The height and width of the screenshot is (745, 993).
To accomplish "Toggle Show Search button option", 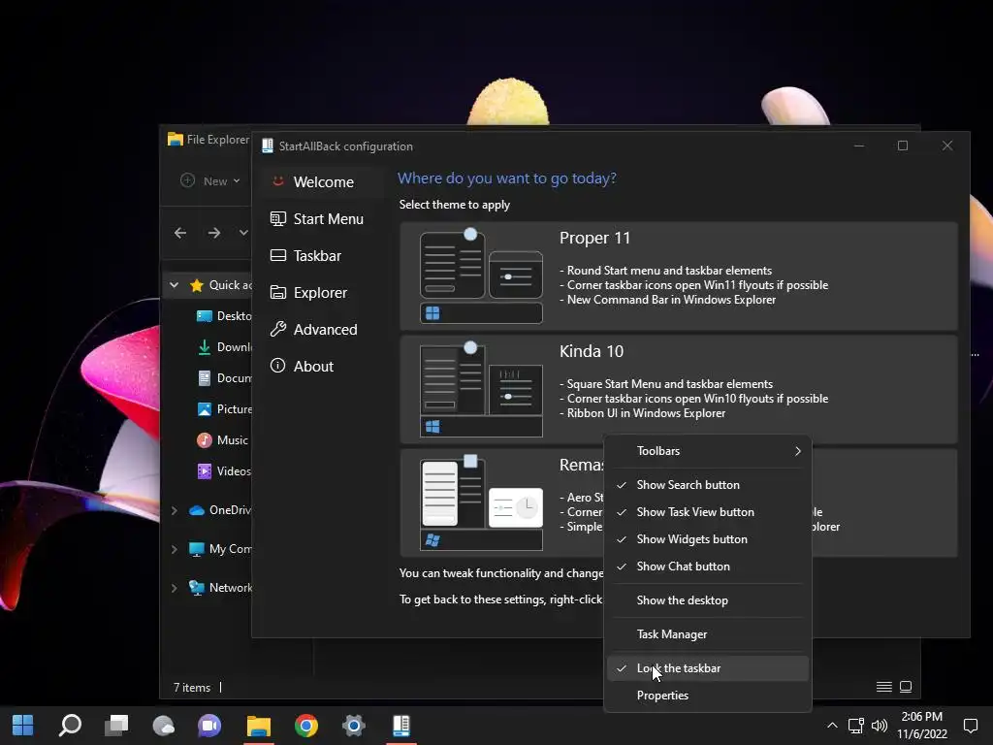I will [x=707, y=485].
